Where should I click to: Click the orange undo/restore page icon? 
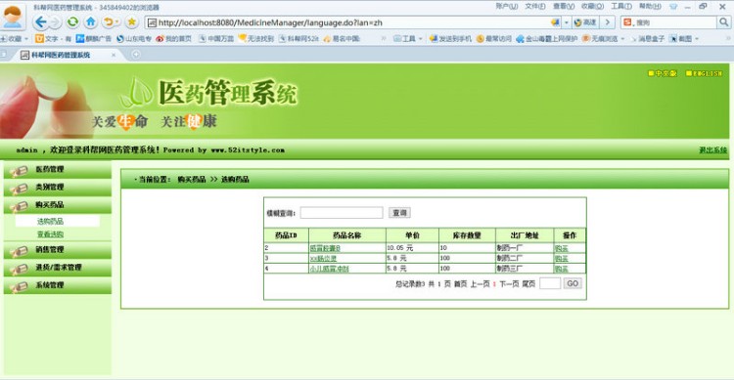point(109,21)
